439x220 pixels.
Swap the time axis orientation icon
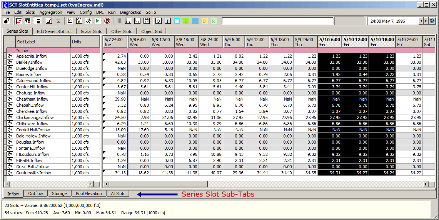tap(19, 21)
